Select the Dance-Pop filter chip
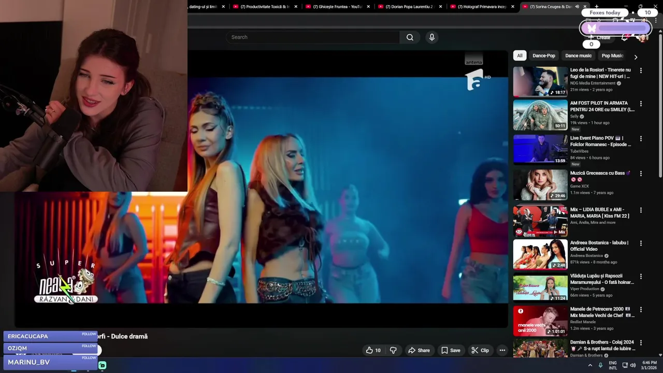Image resolution: width=663 pixels, height=373 pixels. (x=544, y=55)
